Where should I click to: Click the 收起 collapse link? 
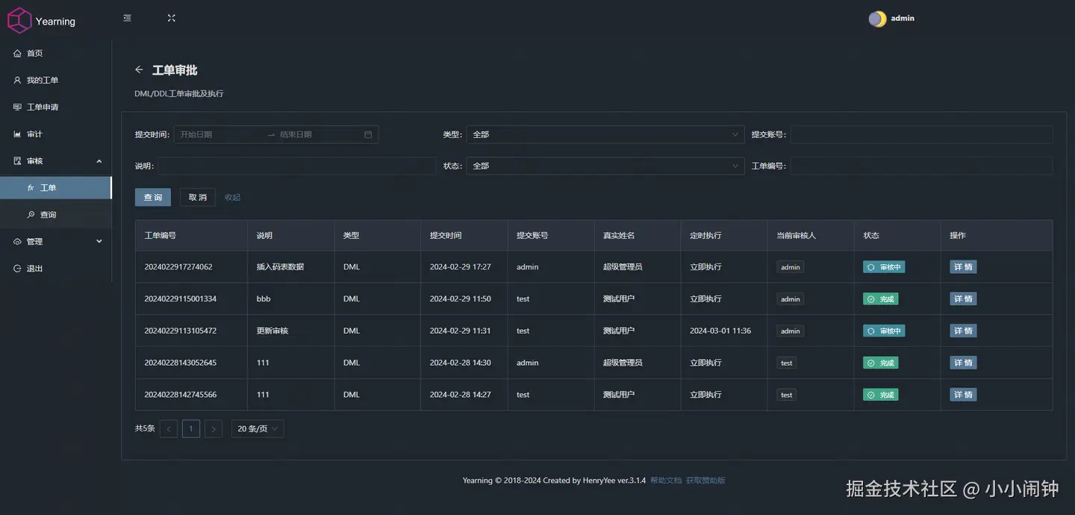tap(232, 198)
